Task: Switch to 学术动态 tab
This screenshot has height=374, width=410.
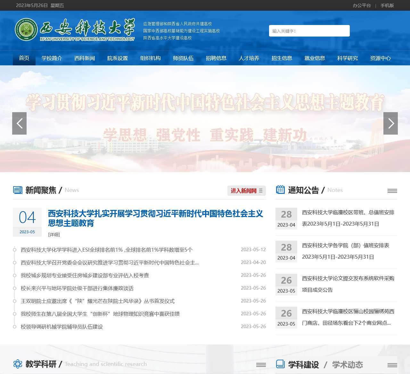Action: pos(348,365)
